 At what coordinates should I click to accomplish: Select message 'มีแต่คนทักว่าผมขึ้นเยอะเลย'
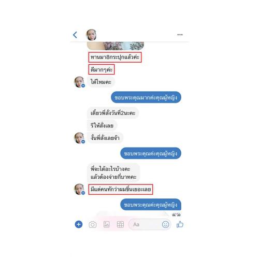[121, 190]
